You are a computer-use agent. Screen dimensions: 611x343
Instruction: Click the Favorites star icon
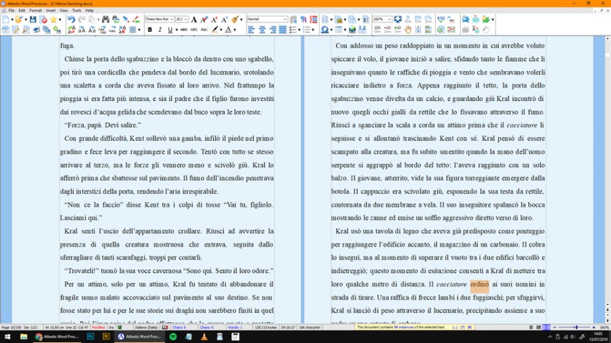(53, 20)
